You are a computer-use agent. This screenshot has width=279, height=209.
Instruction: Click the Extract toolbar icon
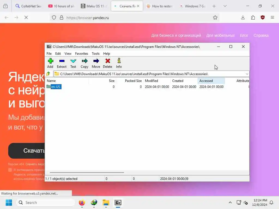click(x=62, y=63)
